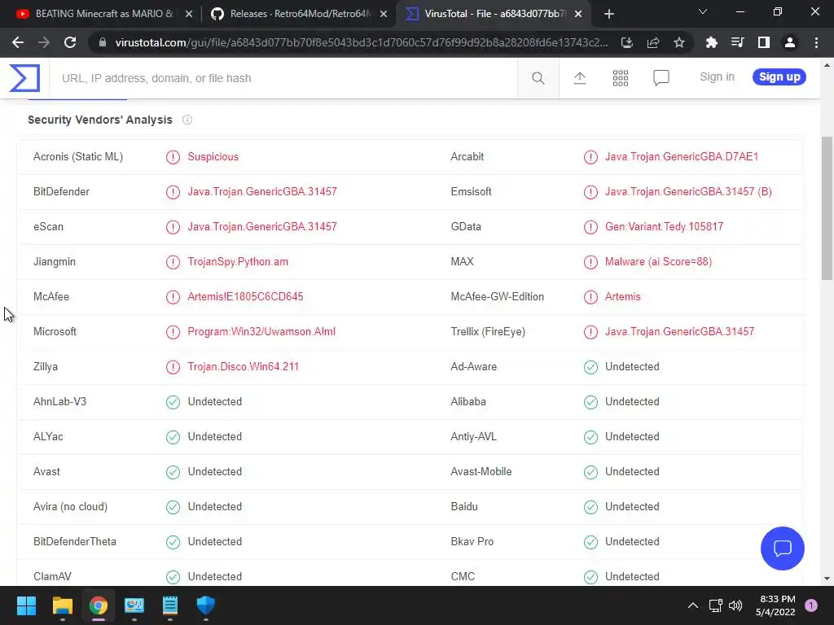The height and width of the screenshot is (625, 834).
Task: Open the apps grid icon
Action: (x=620, y=78)
